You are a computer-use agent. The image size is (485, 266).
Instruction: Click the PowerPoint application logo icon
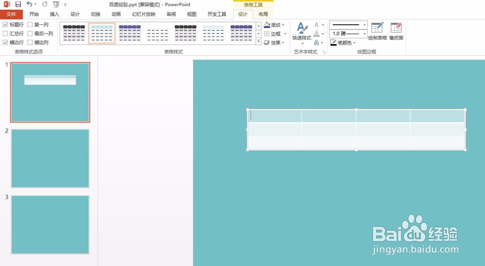pos(7,4)
